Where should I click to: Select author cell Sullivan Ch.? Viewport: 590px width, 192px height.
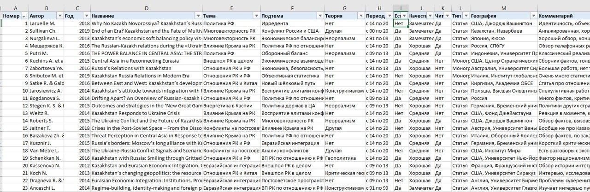[x=46, y=31]
